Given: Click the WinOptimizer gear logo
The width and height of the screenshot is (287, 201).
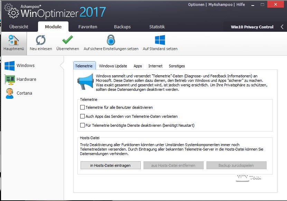Looking at the screenshot, I should point(11,11).
